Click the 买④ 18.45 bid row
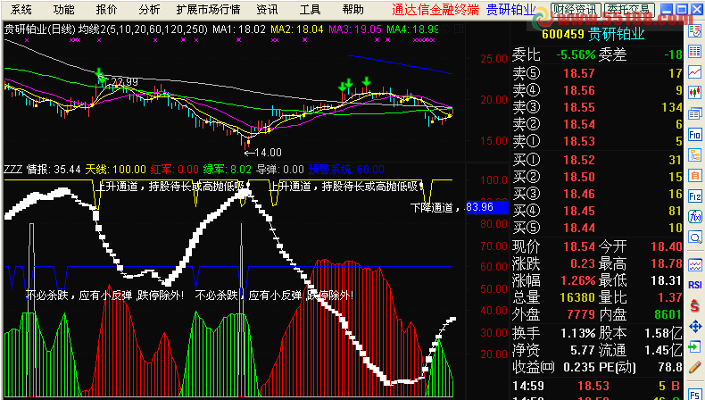 598,211
